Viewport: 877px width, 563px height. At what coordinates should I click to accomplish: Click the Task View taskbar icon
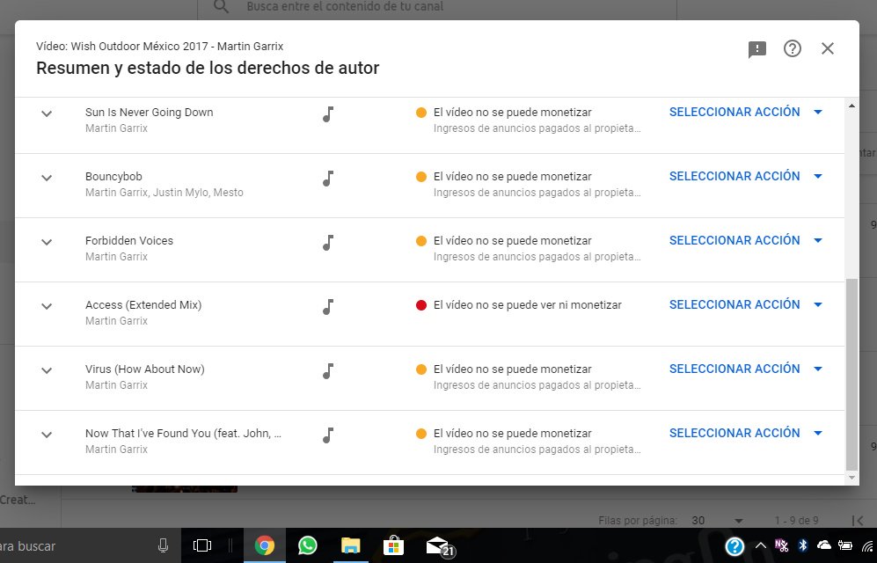pyautogui.click(x=202, y=545)
